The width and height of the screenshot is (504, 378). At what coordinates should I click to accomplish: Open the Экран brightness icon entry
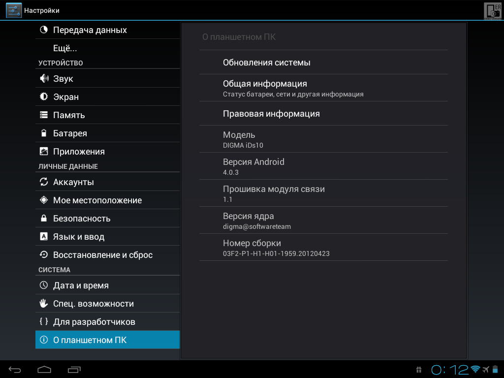[44, 96]
